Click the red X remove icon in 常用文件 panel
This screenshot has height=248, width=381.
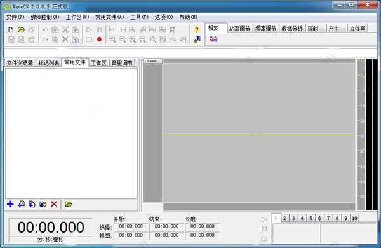54,204
